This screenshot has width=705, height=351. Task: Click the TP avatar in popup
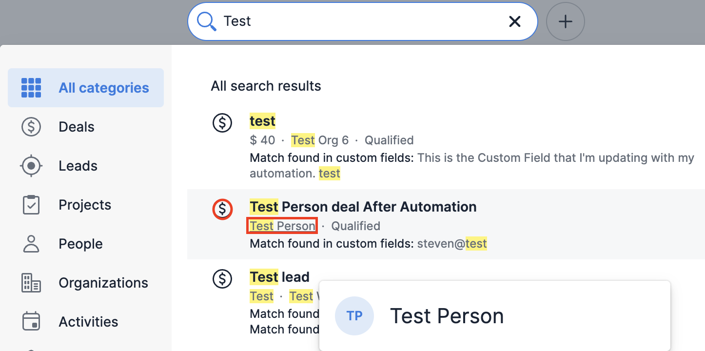pos(354,316)
